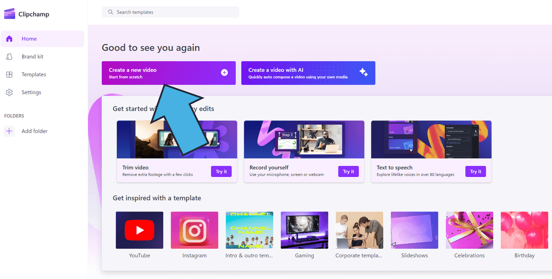Open the Birthday template thumbnail
The image size is (552, 279).
pyautogui.click(x=524, y=230)
